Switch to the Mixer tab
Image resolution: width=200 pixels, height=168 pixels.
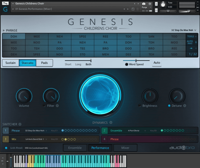(x=125, y=148)
